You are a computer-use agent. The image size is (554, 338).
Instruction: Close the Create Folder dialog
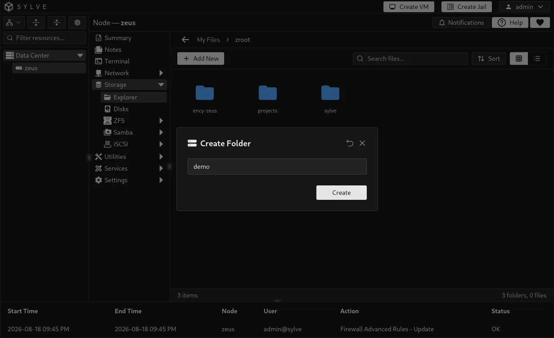[362, 143]
